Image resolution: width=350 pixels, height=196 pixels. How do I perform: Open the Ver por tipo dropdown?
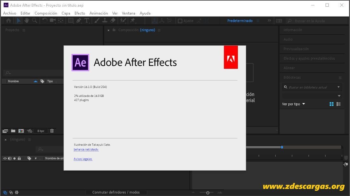[x=293, y=104]
